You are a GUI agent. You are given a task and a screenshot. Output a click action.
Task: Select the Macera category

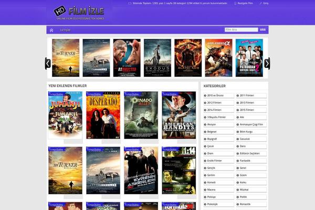[219, 190]
